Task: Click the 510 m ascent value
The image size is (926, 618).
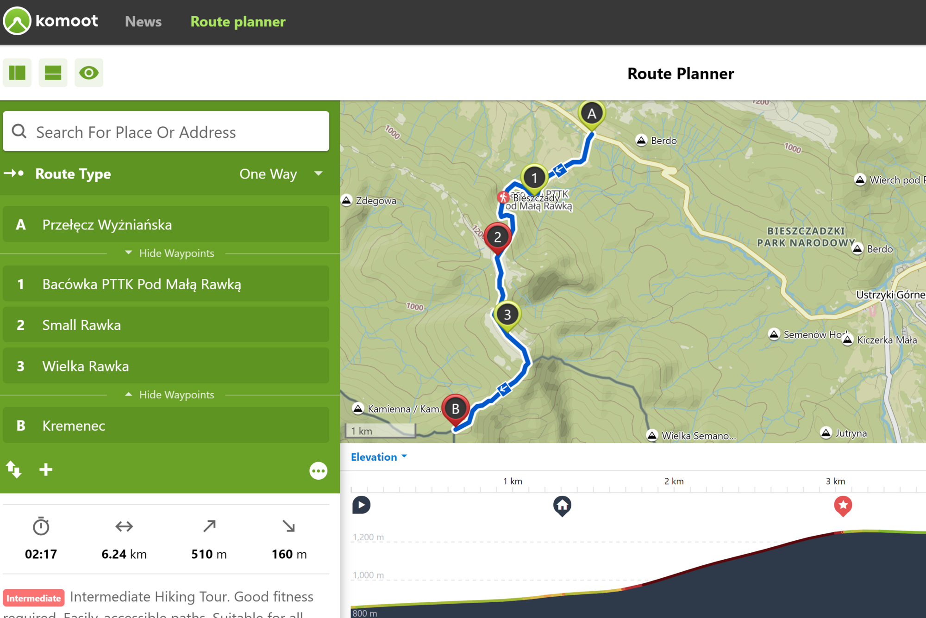Action: coord(209,554)
